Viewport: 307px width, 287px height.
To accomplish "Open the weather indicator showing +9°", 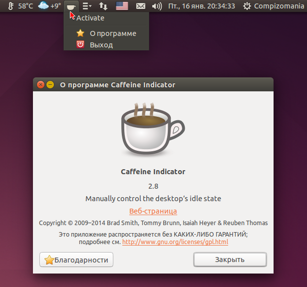I will click(49, 6).
